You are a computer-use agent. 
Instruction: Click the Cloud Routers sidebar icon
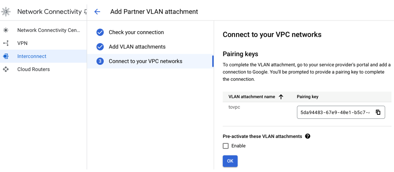point(6,69)
